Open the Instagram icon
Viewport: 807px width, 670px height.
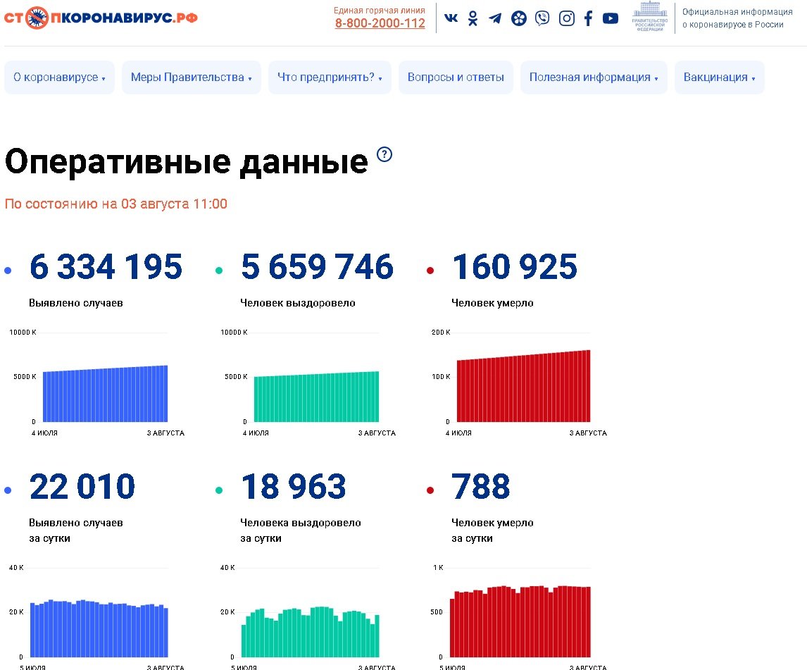coord(566,18)
